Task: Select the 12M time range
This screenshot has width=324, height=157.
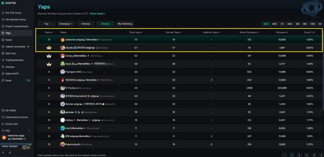Action: [312, 24]
